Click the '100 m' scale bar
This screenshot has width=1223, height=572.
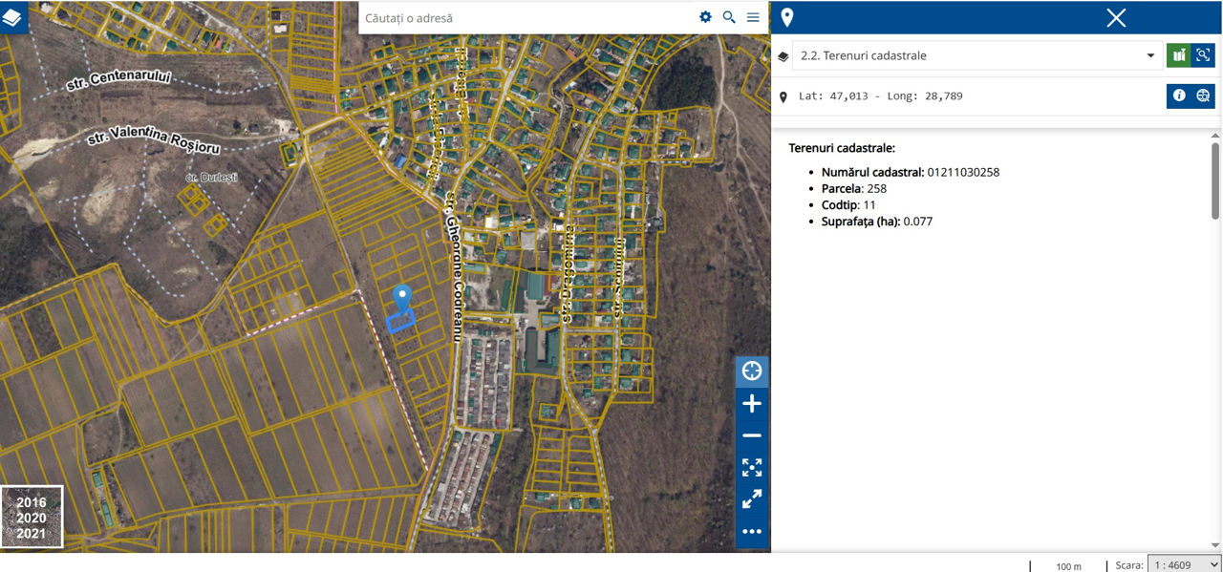tap(1068, 566)
